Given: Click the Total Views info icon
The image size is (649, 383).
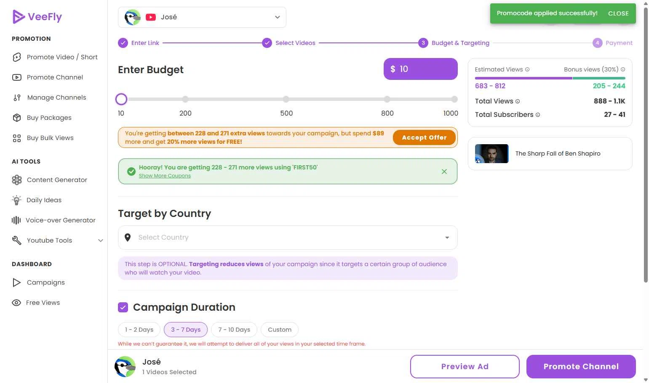Looking at the screenshot, I should 518,101.
